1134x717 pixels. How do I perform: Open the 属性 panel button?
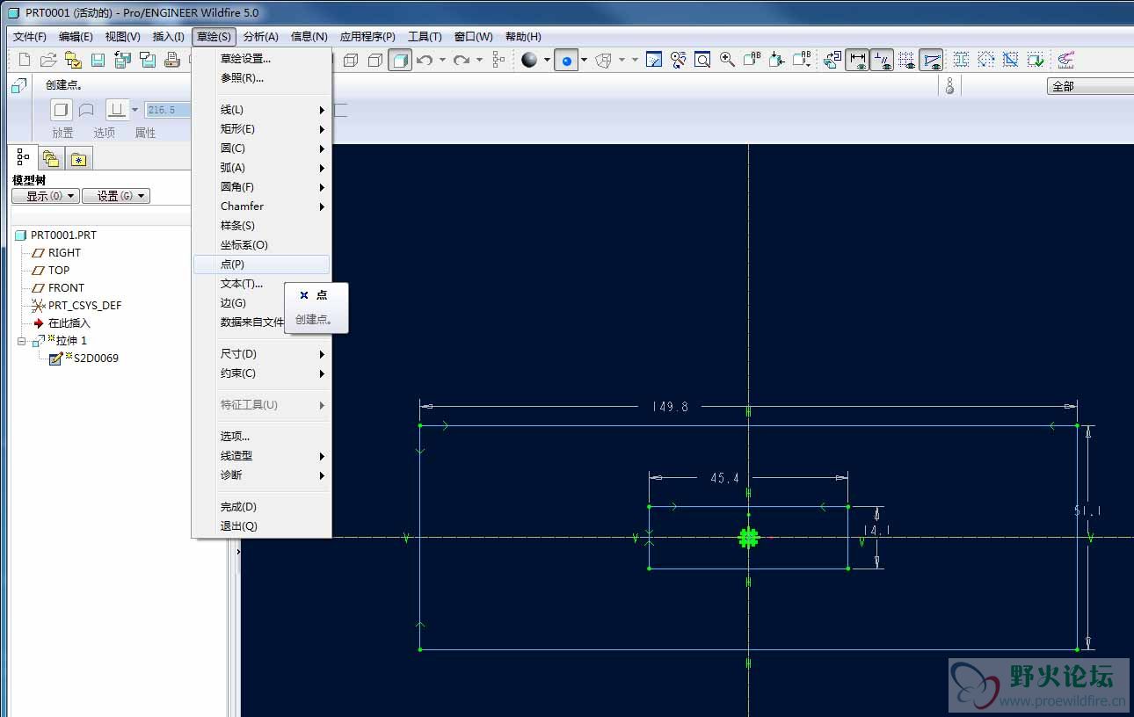pyautogui.click(x=145, y=133)
